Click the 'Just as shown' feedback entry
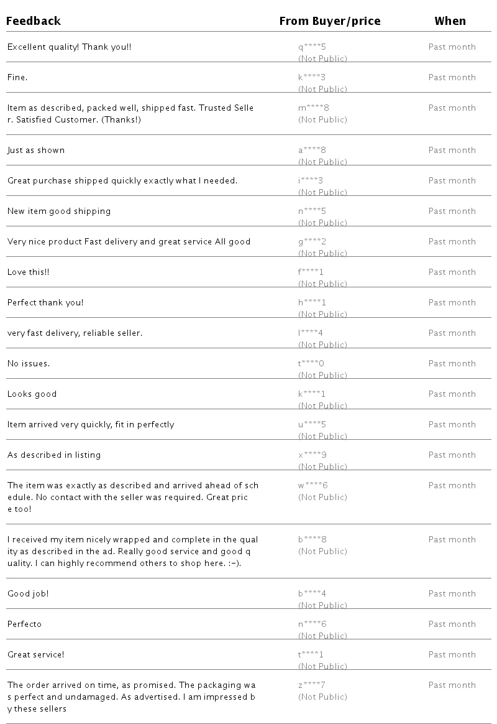497x724 pixels. click(36, 150)
